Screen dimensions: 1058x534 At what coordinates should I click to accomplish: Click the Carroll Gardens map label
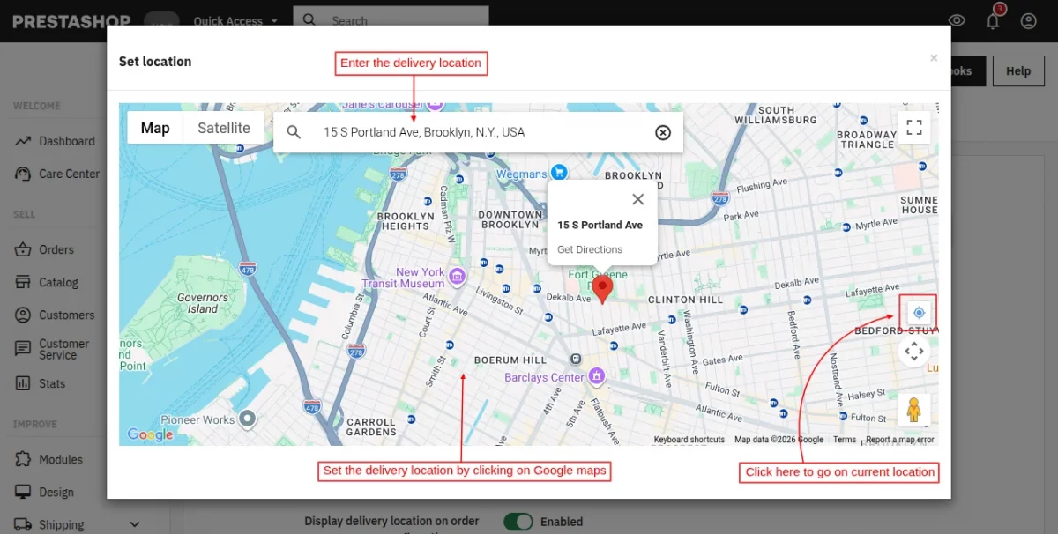tap(371, 427)
